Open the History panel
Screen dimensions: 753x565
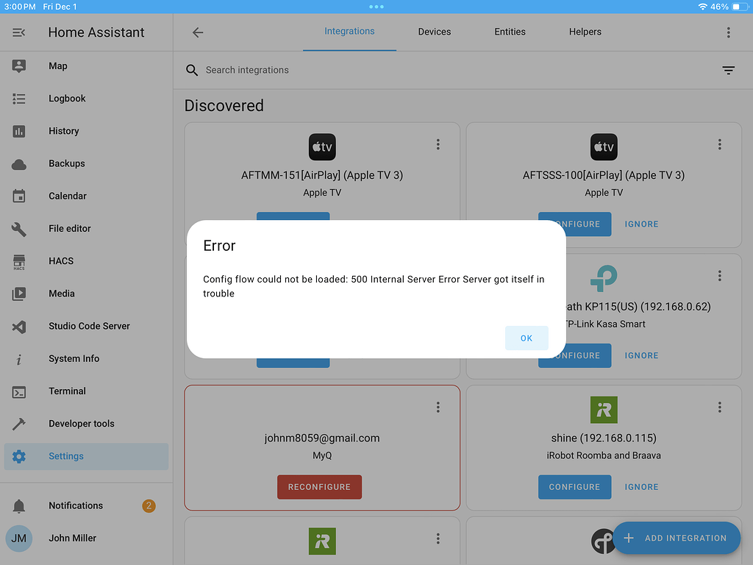coord(21,130)
